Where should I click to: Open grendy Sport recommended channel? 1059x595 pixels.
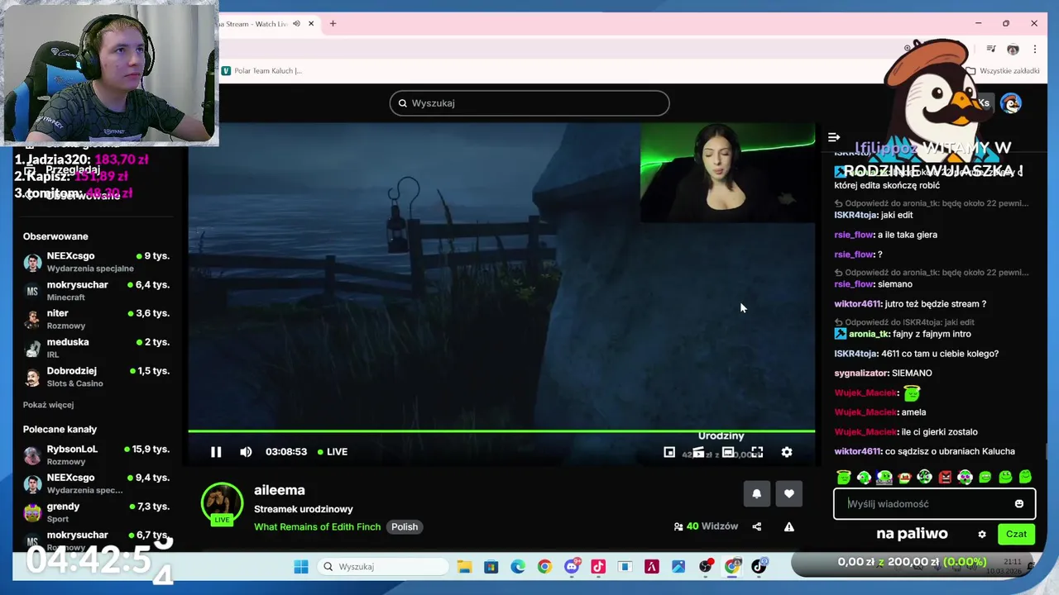tap(96, 512)
